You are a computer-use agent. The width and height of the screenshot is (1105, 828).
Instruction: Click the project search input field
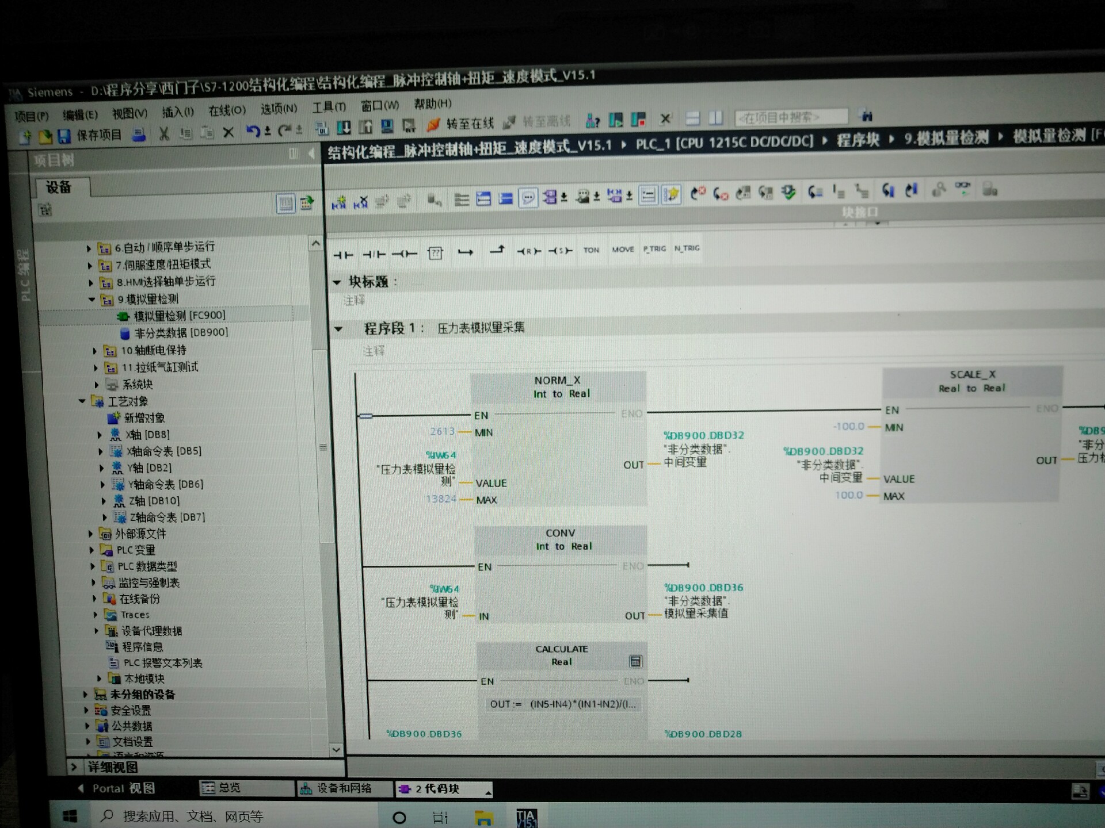pyautogui.click(x=790, y=117)
